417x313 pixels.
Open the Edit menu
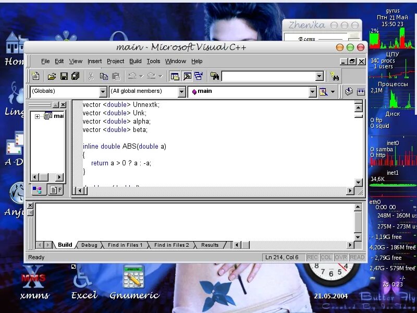[x=59, y=61]
